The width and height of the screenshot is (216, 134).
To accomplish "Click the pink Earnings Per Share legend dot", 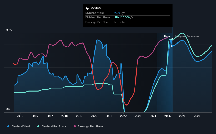I will coord(75,126).
